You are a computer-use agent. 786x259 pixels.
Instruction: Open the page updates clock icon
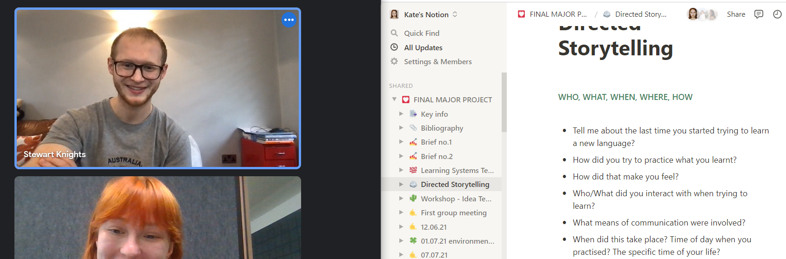point(777,14)
